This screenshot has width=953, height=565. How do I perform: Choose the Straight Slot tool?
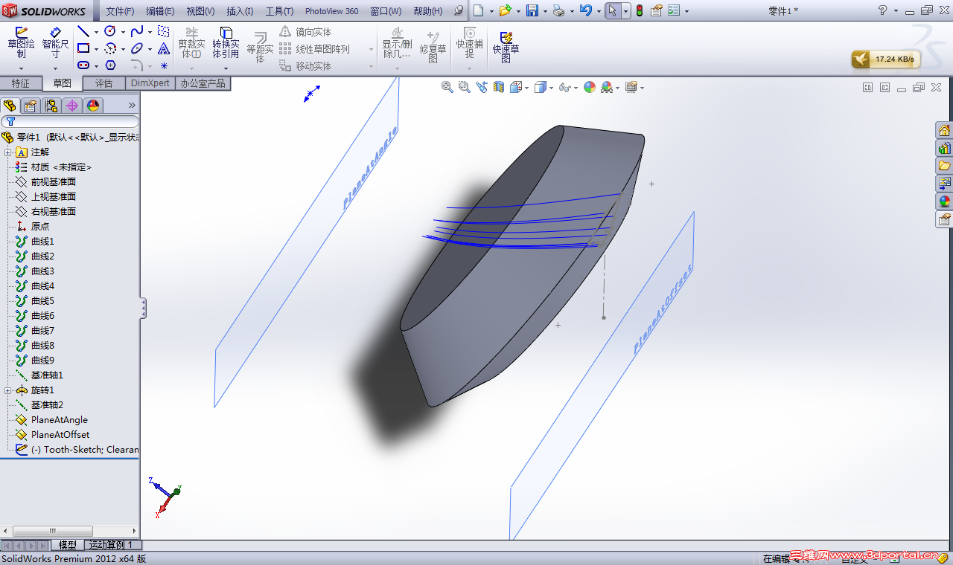pos(83,65)
